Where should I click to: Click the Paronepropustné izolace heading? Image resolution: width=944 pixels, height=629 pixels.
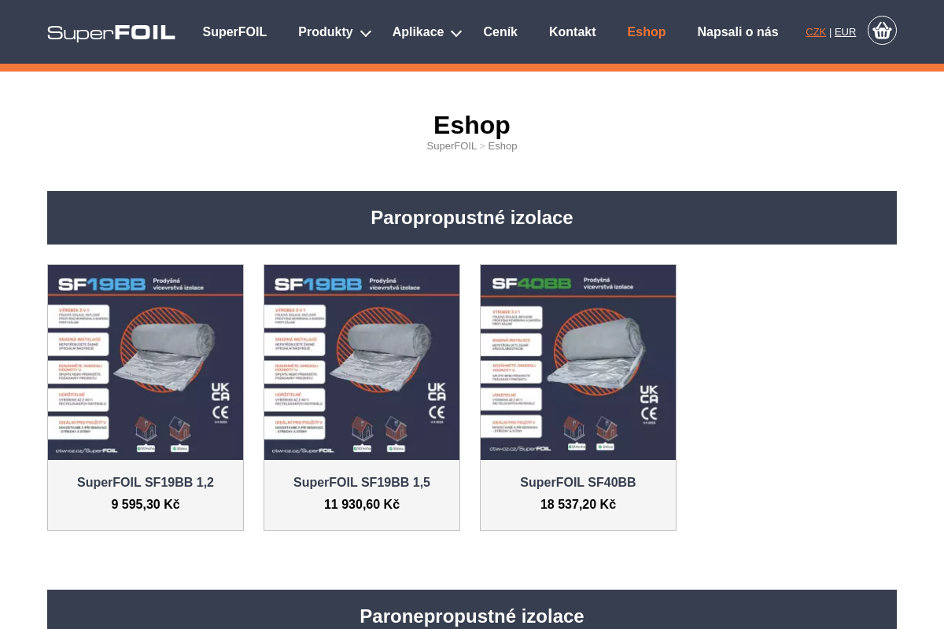pyautogui.click(x=472, y=616)
